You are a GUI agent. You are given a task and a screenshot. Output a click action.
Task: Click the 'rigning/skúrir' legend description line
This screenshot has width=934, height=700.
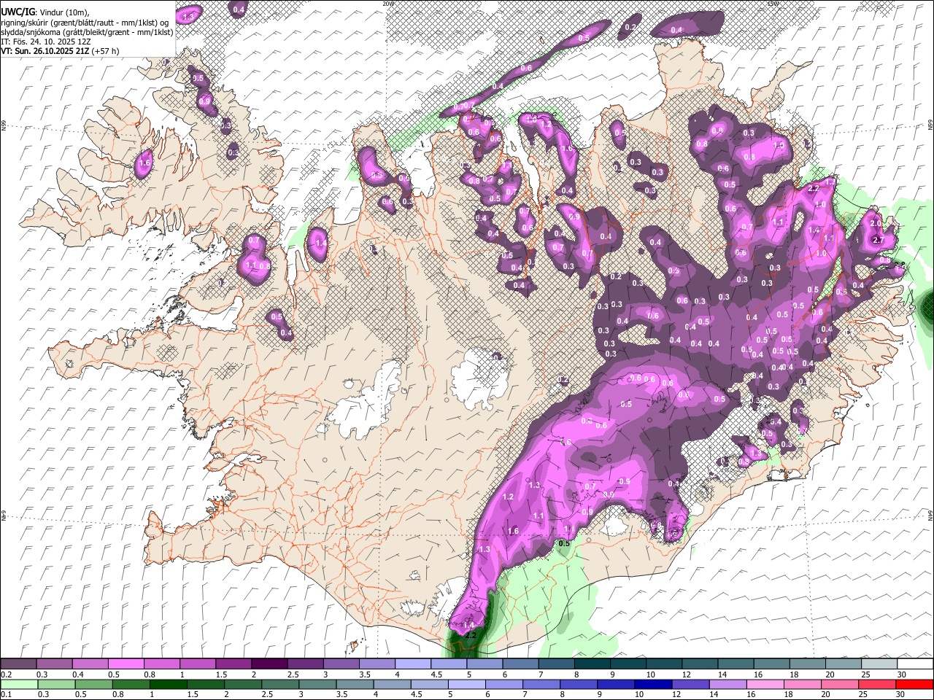pos(85,22)
